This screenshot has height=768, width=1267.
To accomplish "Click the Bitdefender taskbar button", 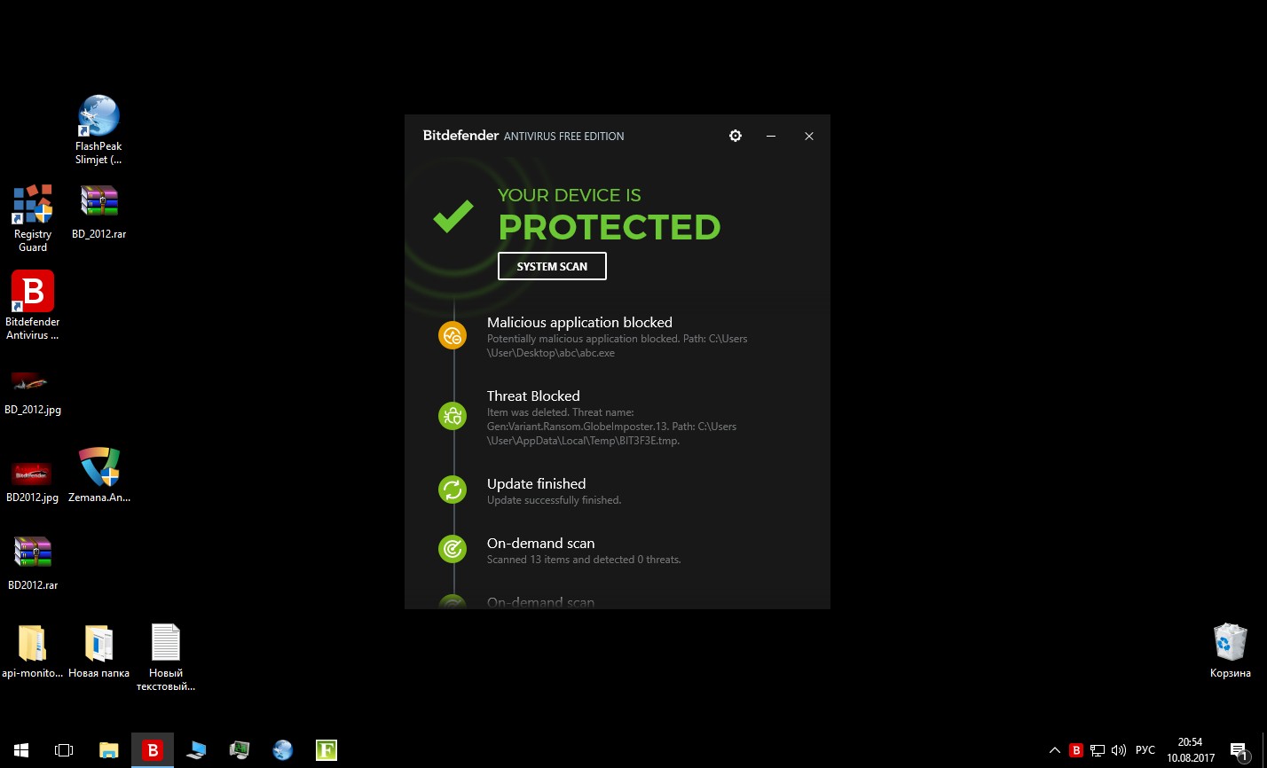I will pos(153,750).
